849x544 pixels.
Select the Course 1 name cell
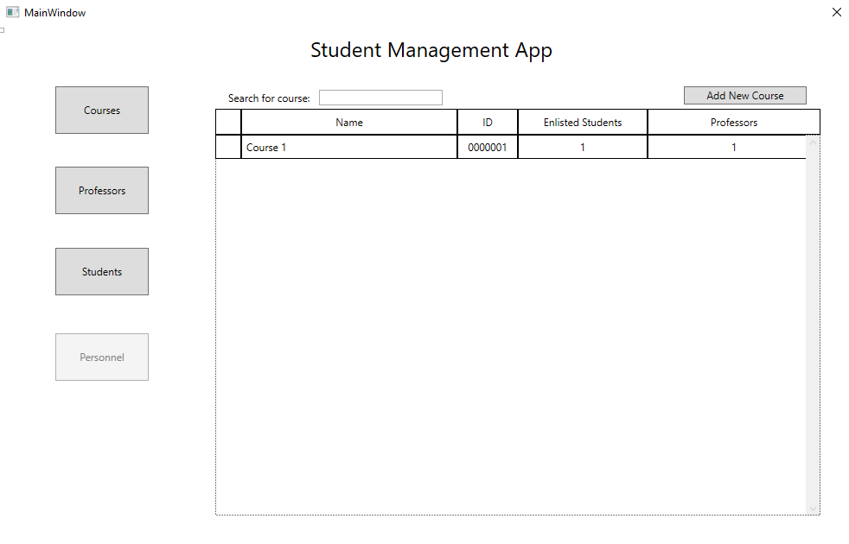349,148
